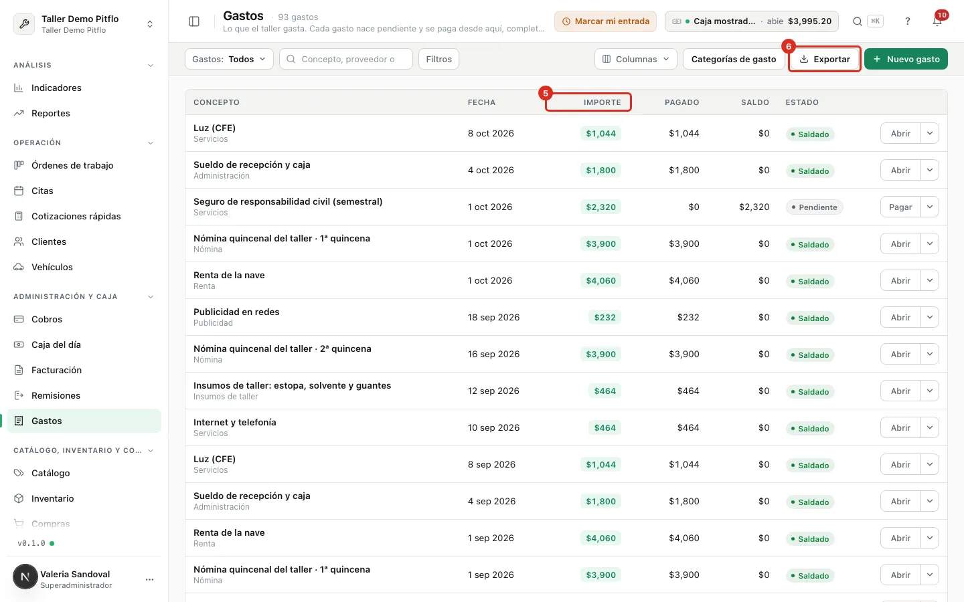
Task: Open user options next to Valeria Sandoval
Action: (x=150, y=579)
